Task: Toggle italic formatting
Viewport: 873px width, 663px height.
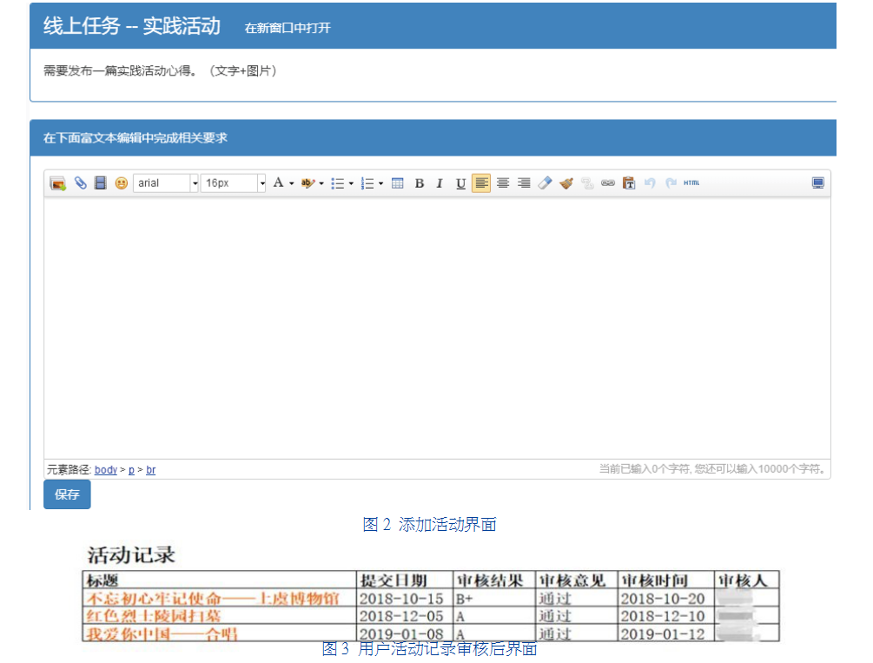Action: 440,183
